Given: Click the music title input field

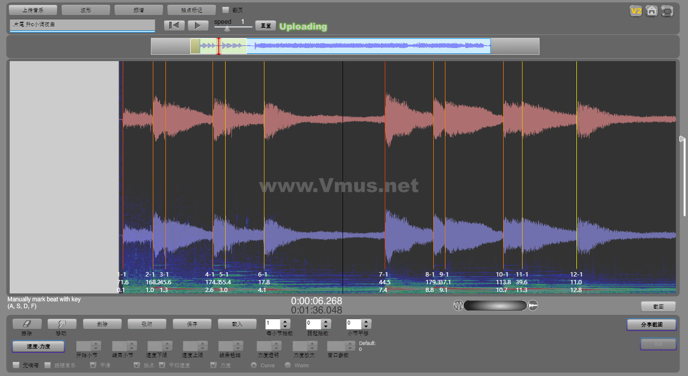Looking at the screenshot, I should (x=82, y=25).
